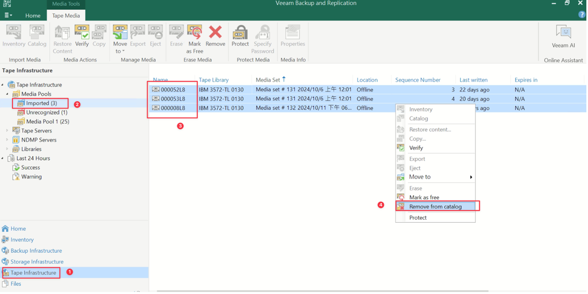Viewport: 588px width, 294px height.
Task: Click the Restore Content ribbon icon
Action: pyautogui.click(x=62, y=40)
